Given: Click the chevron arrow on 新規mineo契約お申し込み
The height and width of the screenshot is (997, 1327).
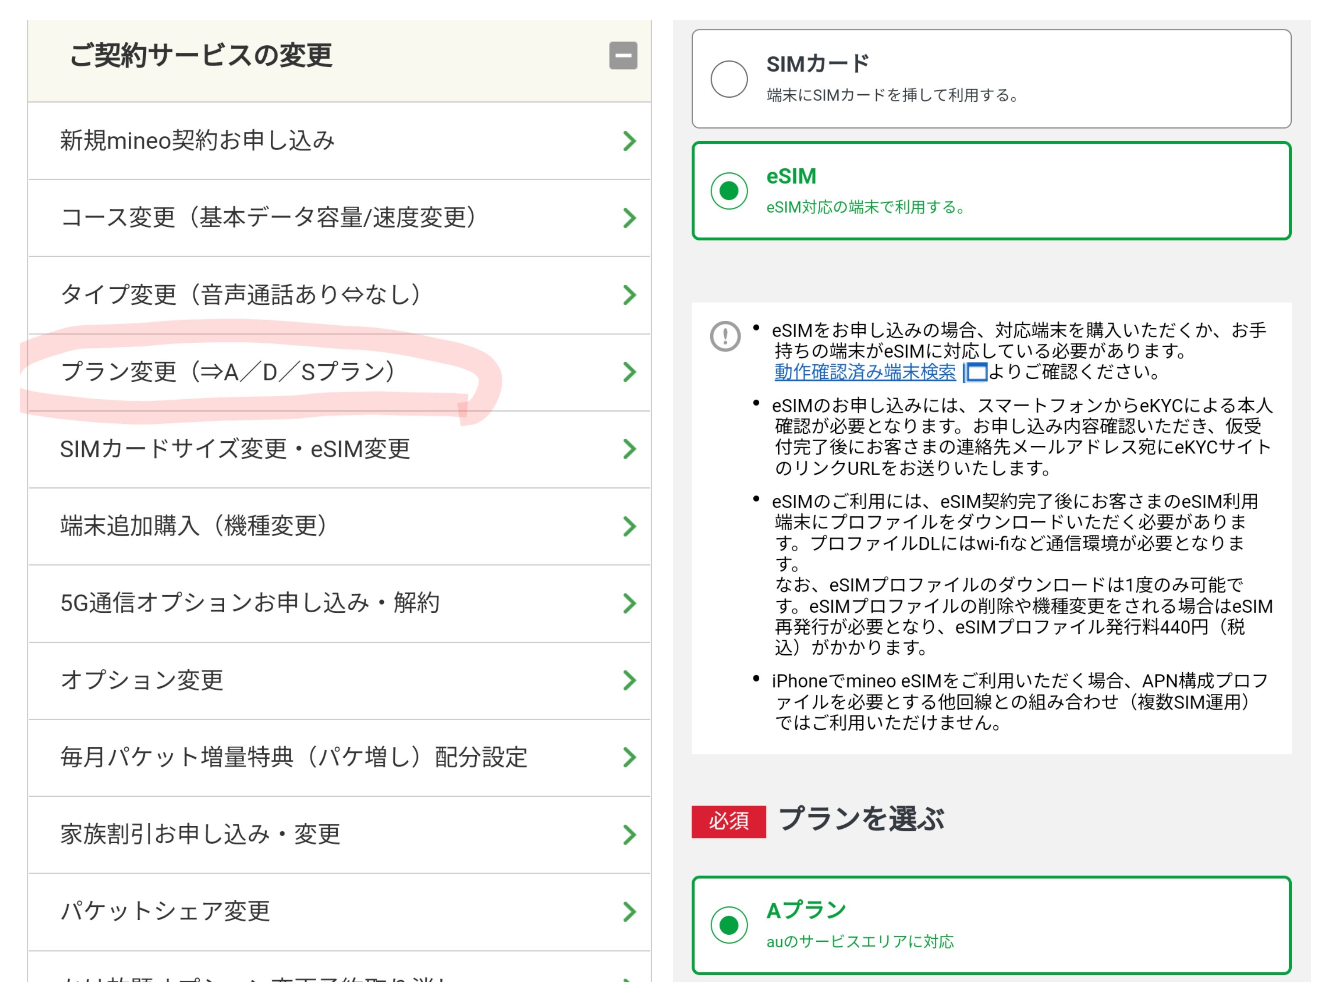Looking at the screenshot, I should (x=629, y=141).
